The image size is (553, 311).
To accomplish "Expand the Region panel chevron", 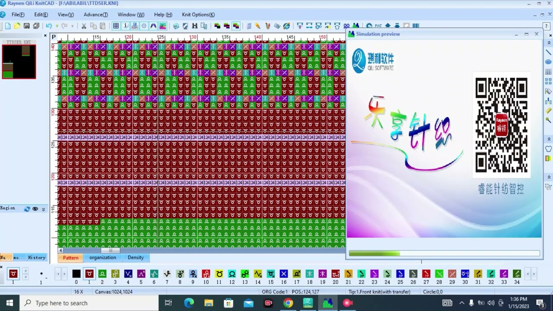I will point(43,209).
